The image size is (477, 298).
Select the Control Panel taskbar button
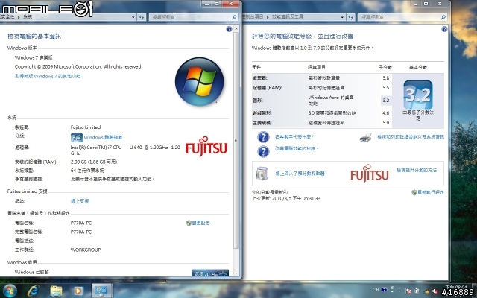pyautogui.click(x=102, y=291)
